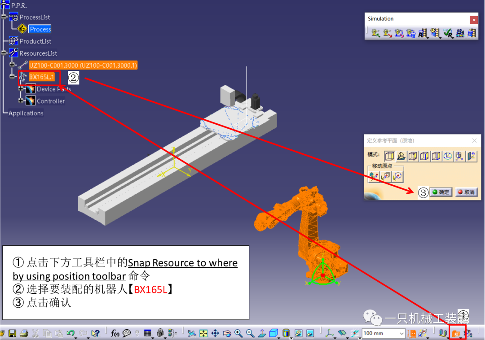485x340 pixels.
Task: Open the Design Table grid icon
Action: 148,333
